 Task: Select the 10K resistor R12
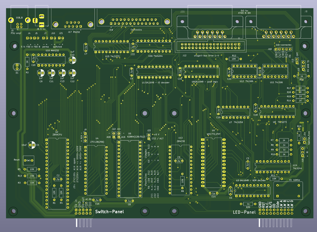pos(234,59)
